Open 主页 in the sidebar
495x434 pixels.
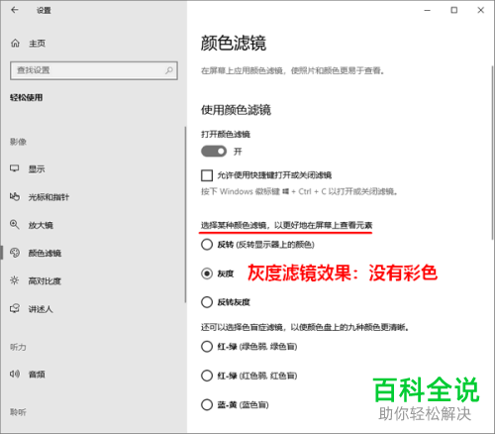click(37, 44)
